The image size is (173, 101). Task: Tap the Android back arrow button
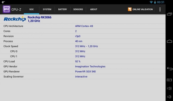[x=169, y=69]
